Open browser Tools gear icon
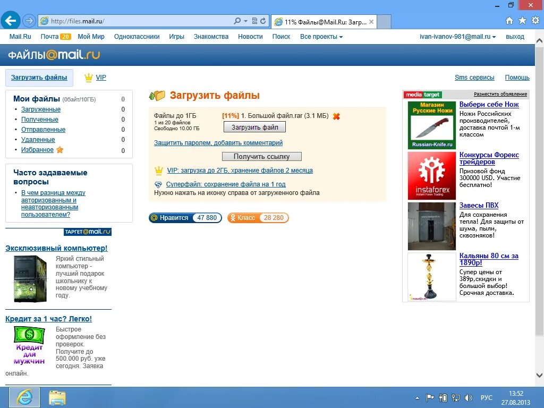The height and width of the screenshot is (408, 544). [535, 21]
